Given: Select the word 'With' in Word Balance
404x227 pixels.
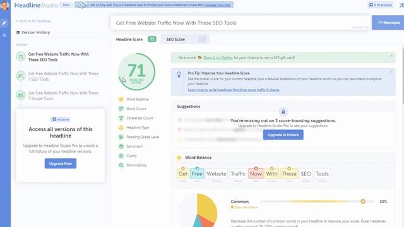Looking at the screenshot, I should coord(271,174).
